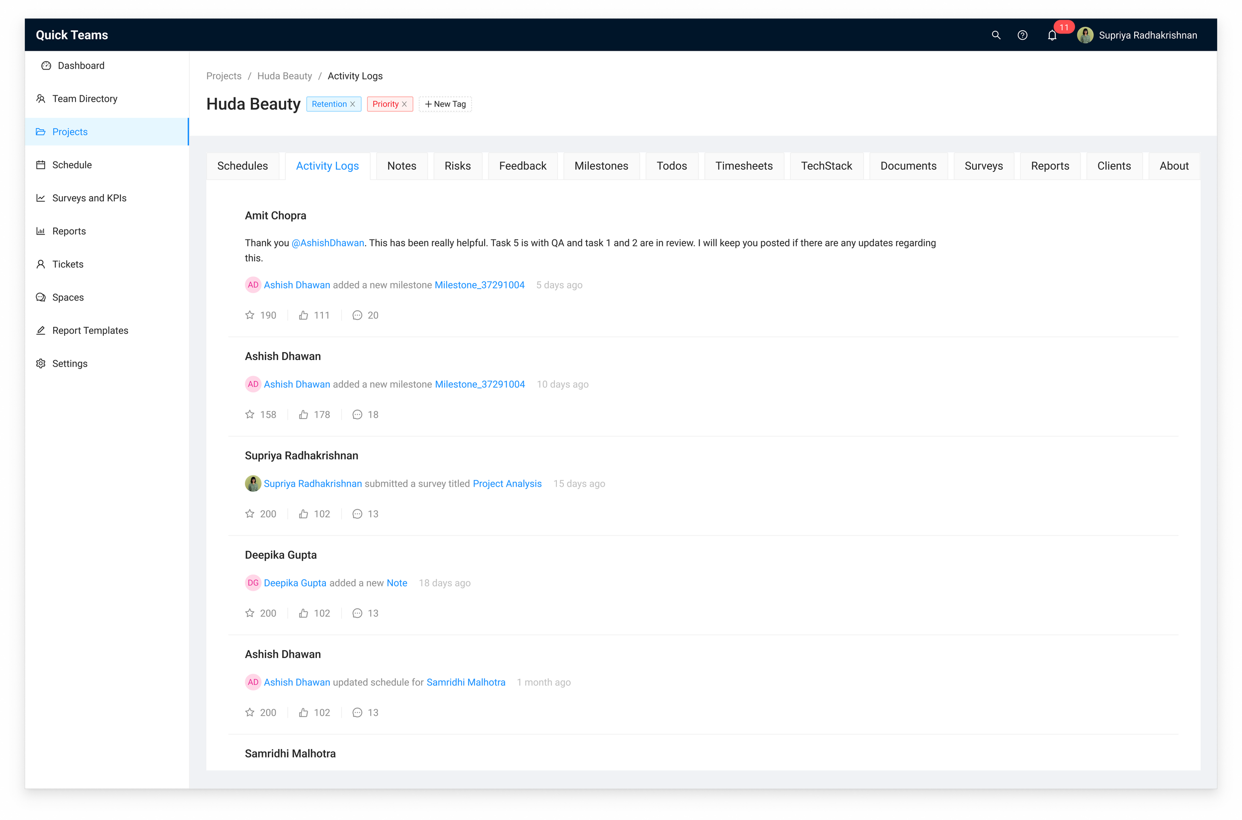Open comments on Supriya Radhakrishnan's survey activity
1242x820 pixels.
(357, 514)
